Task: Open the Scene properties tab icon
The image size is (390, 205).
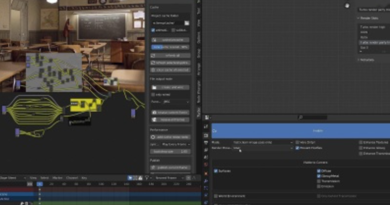Action: coord(206,157)
